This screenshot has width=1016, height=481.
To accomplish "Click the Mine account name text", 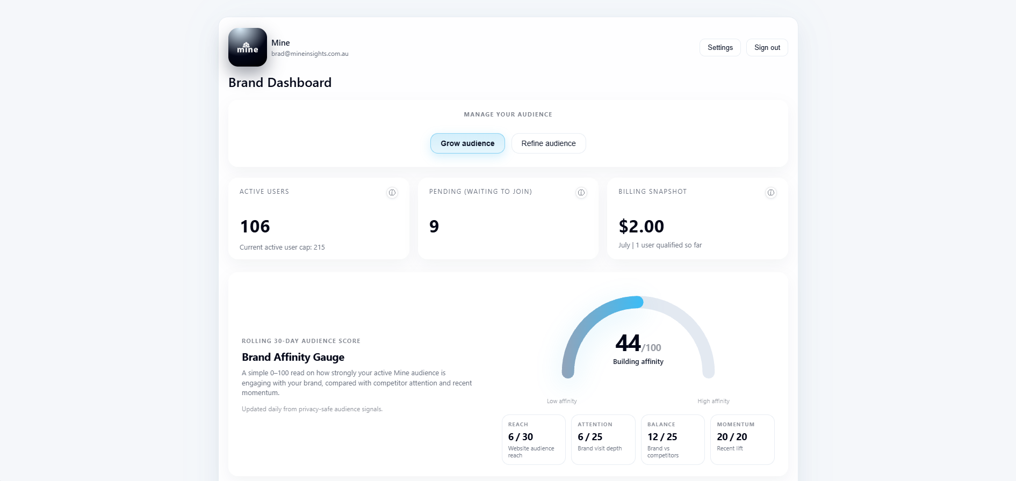I will [x=280, y=43].
